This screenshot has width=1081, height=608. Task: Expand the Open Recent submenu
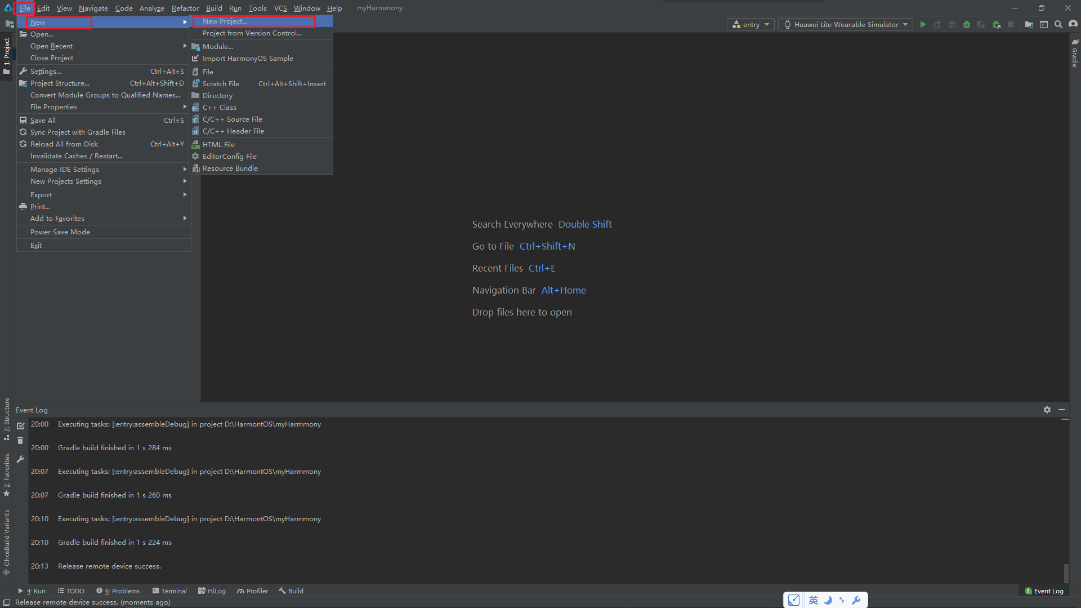pos(104,46)
